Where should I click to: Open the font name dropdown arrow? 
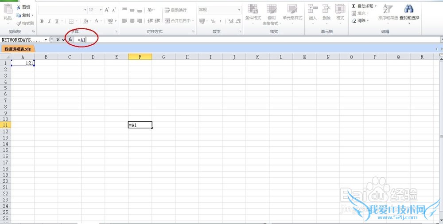pyautogui.click(x=85, y=10)
